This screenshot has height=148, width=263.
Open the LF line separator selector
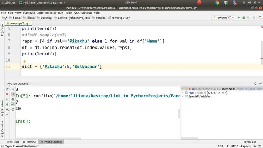coord(227,146)
